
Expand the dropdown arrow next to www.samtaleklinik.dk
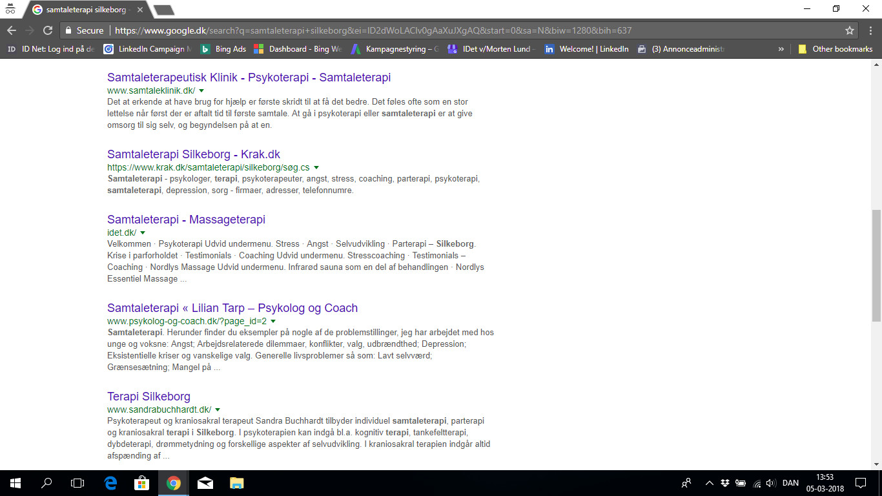[201, 90]
